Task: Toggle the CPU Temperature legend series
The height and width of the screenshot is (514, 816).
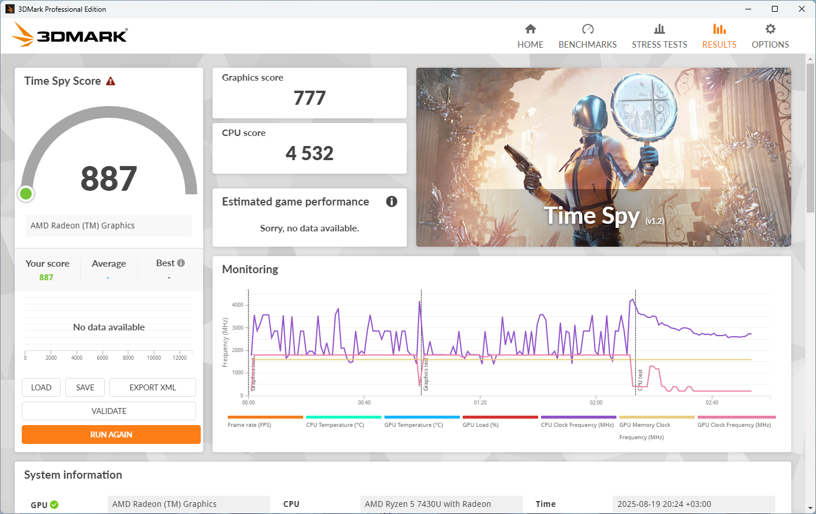Action: (x=344, y=422)
